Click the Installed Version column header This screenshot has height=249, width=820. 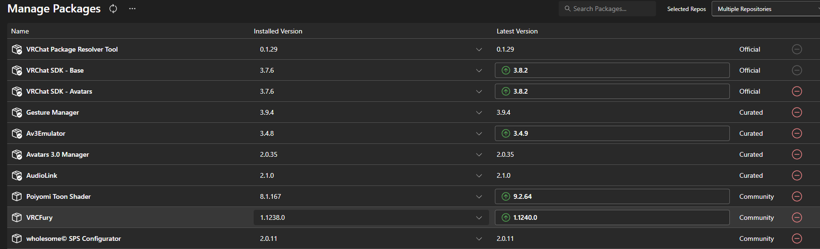(278, 31)
